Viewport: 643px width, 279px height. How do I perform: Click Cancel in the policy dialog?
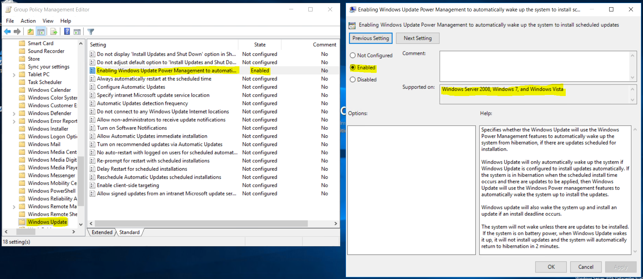coord(586,267)
